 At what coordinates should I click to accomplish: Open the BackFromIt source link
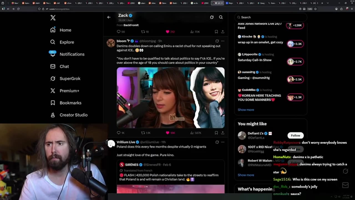(x=131, y=25)
